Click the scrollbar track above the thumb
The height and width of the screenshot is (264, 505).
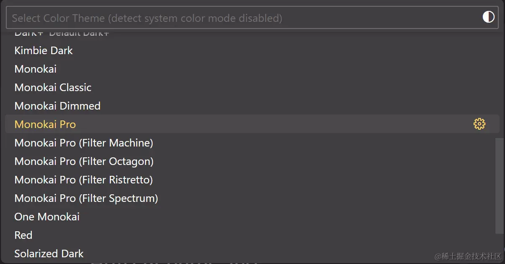coord(500,84)
